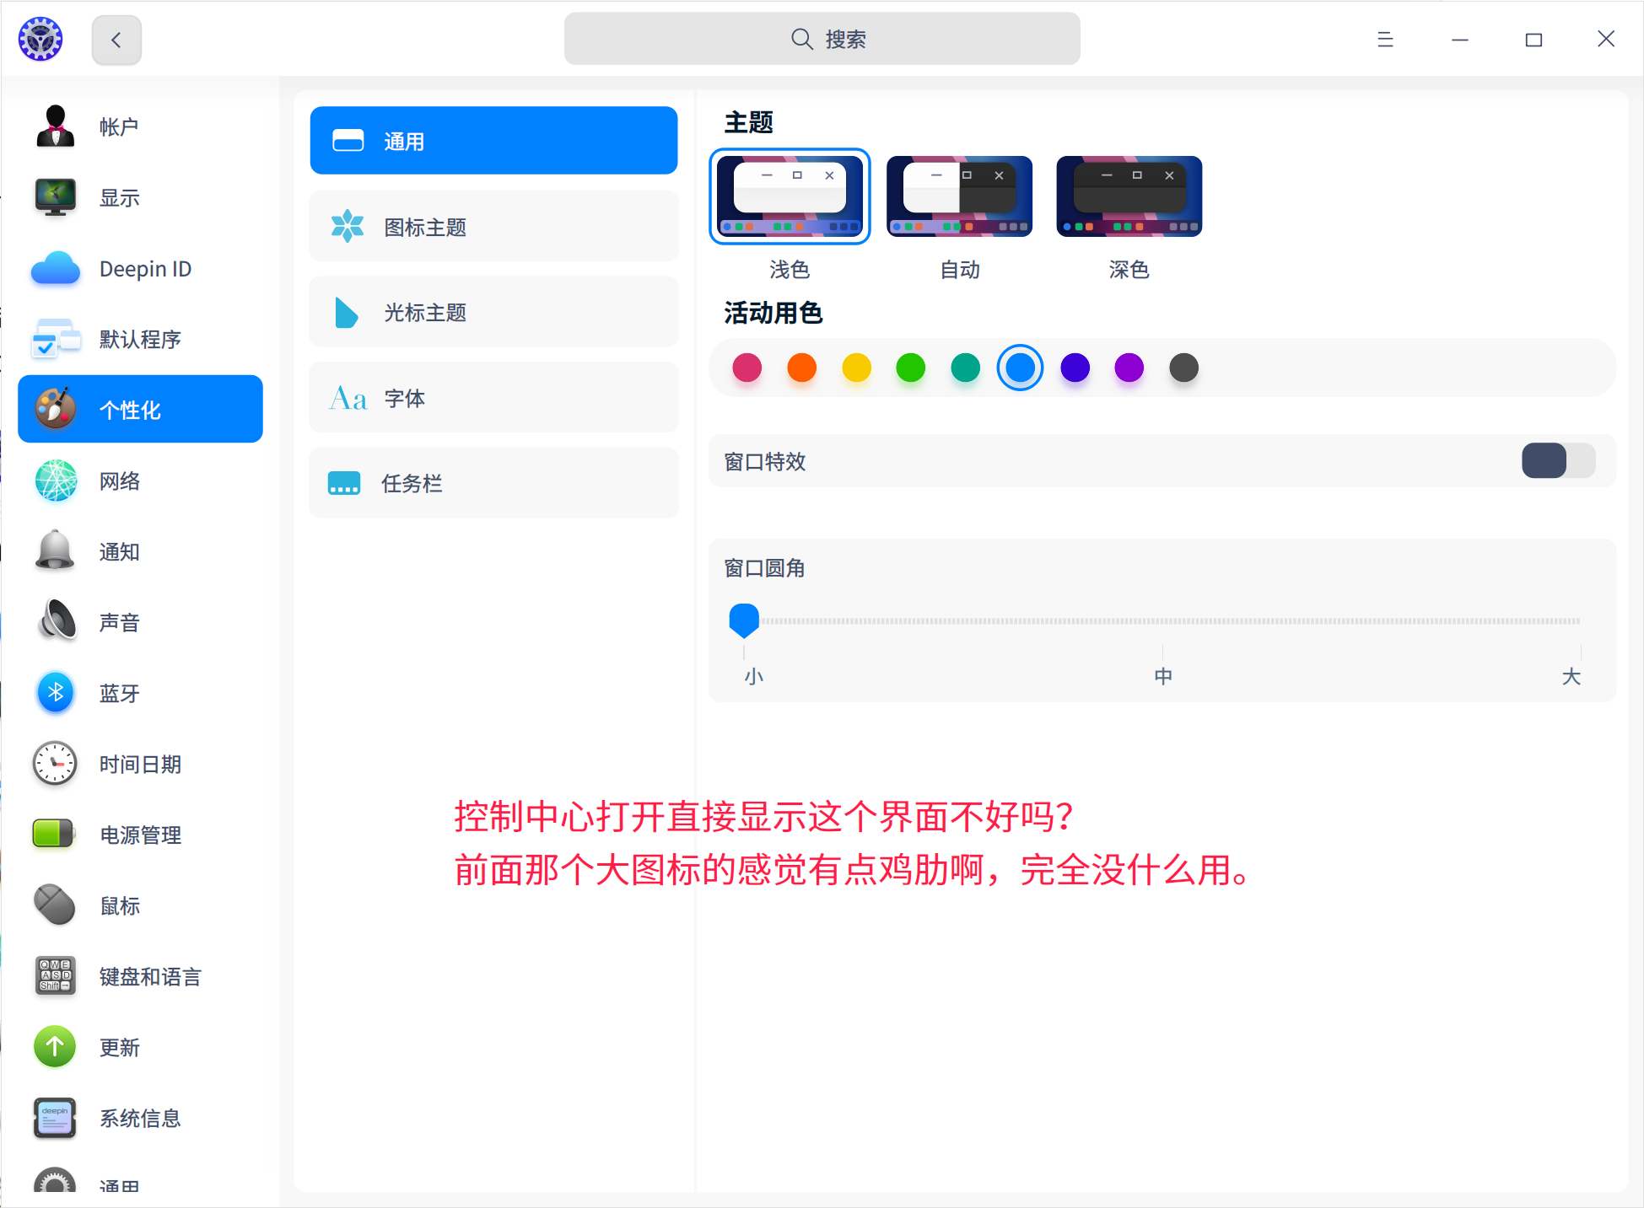
Task: Select the 深色 dark theme
Action: (x=1129, y=196)
